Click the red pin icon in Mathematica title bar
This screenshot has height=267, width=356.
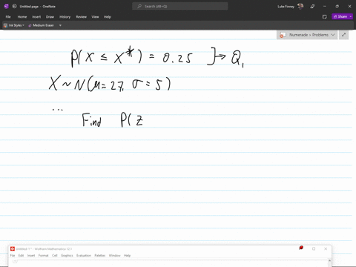tap(301, 248)
